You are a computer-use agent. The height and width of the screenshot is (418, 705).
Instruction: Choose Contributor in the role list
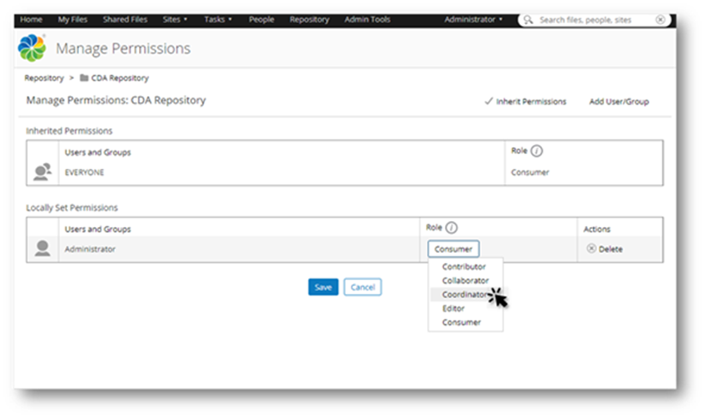point(464,267)
